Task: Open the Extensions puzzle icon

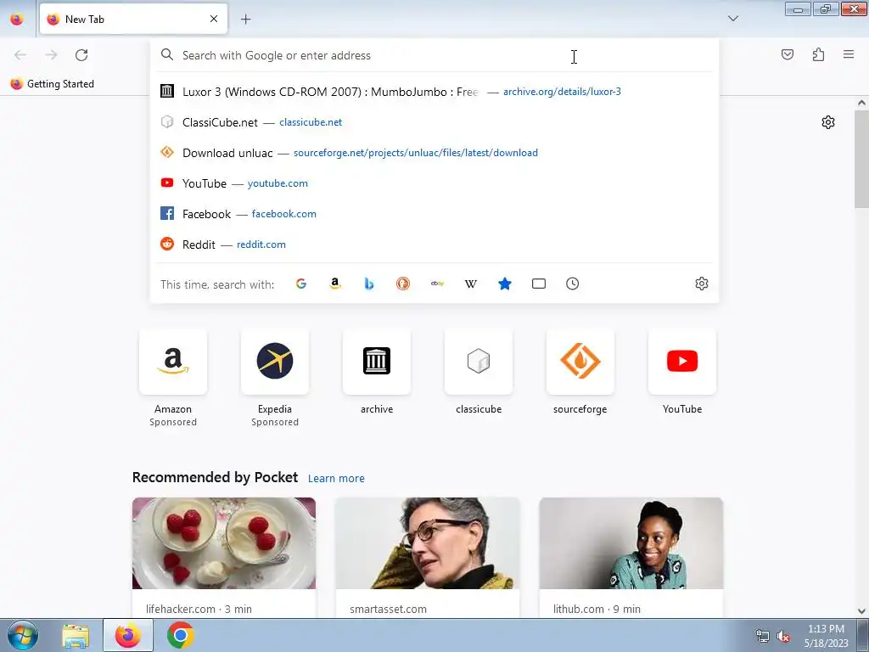Action: [x=818, y=54]
